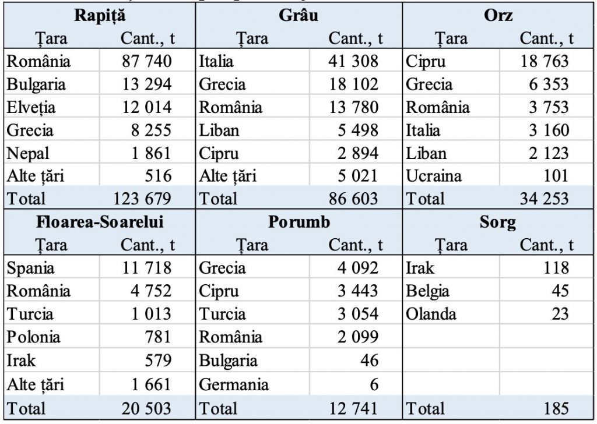
Task: Click the 86 603 Grâu total
Action: 353,199
